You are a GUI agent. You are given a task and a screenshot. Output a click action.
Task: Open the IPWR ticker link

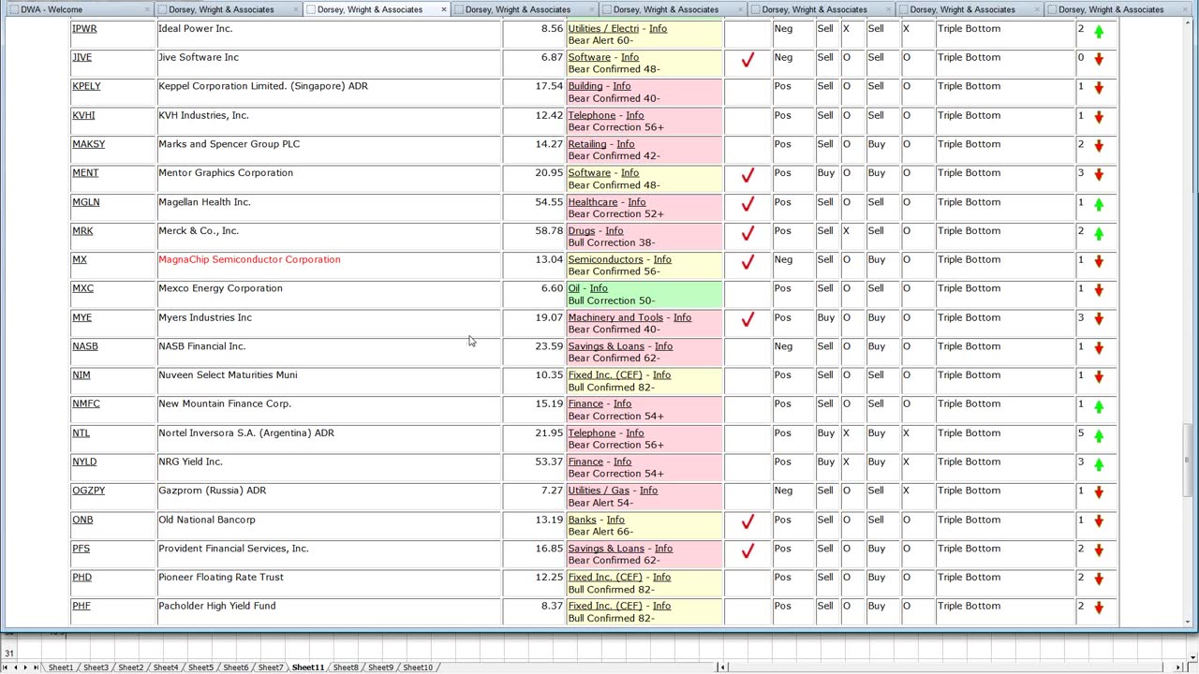click(x=84, y=29)
